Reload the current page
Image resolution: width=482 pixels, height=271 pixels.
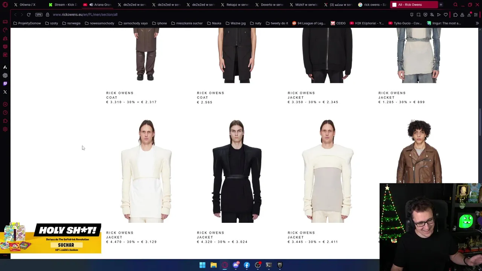tap(29, 14)
